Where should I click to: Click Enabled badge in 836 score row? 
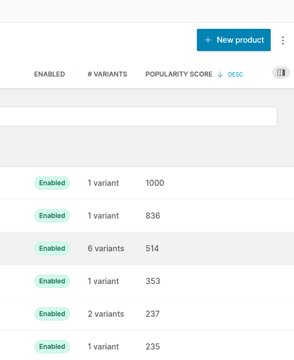(x=52, y=216)
